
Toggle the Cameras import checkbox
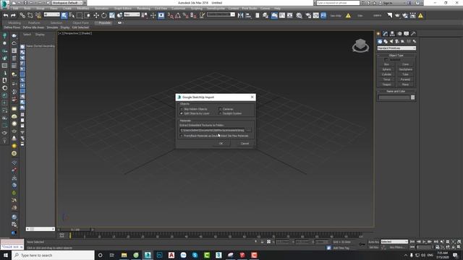(x=220, y=109)
